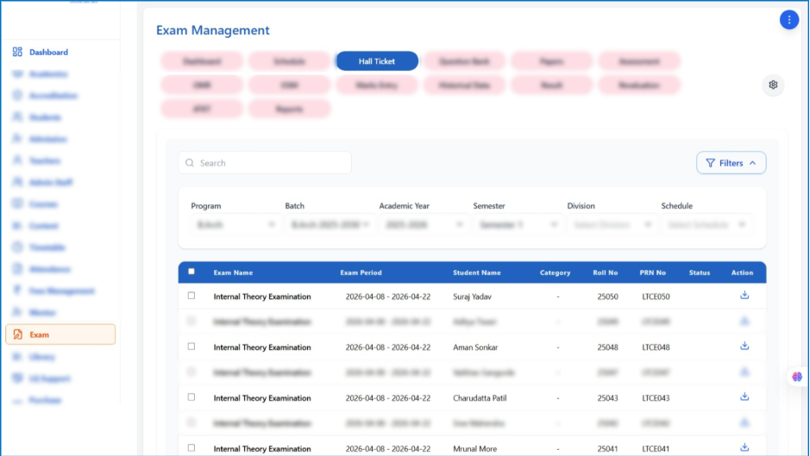Click PRN number LTCE041

click(656, 449)
